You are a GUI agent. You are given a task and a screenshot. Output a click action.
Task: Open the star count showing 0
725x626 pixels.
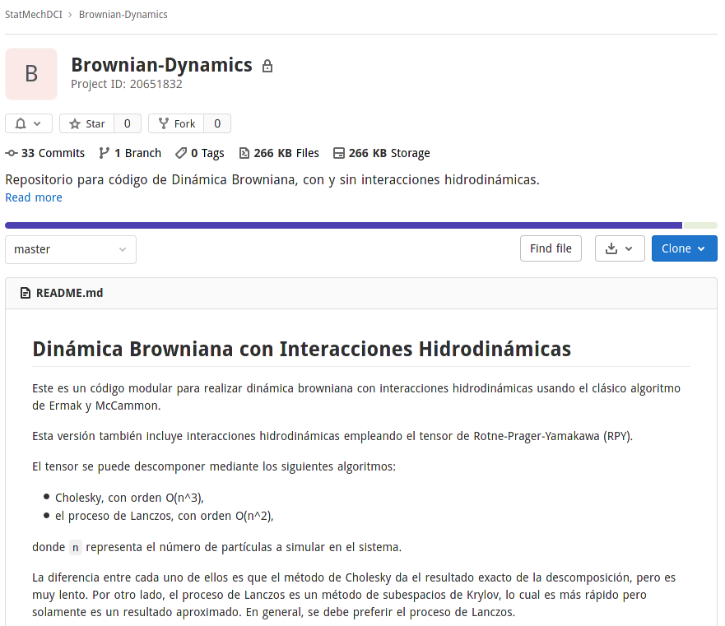[x=127, y=123]
